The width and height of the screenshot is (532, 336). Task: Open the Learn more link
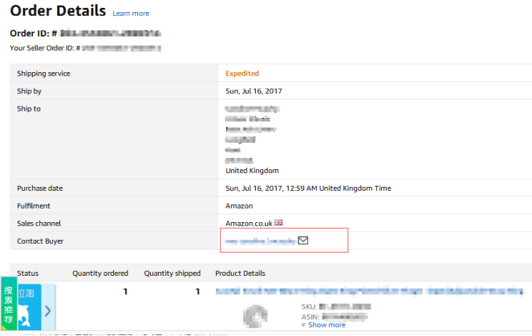[x=131, y=14]
